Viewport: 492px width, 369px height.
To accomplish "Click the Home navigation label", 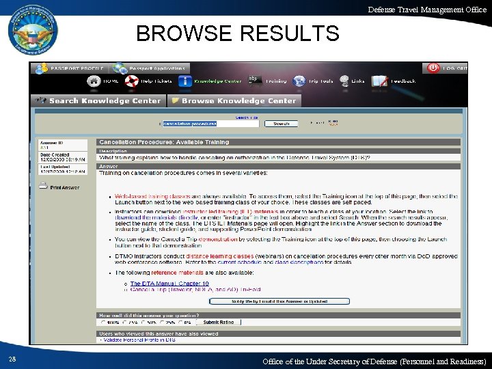I will pos(111,81).
